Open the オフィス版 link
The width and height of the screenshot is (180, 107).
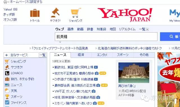(x=10, y=20)
